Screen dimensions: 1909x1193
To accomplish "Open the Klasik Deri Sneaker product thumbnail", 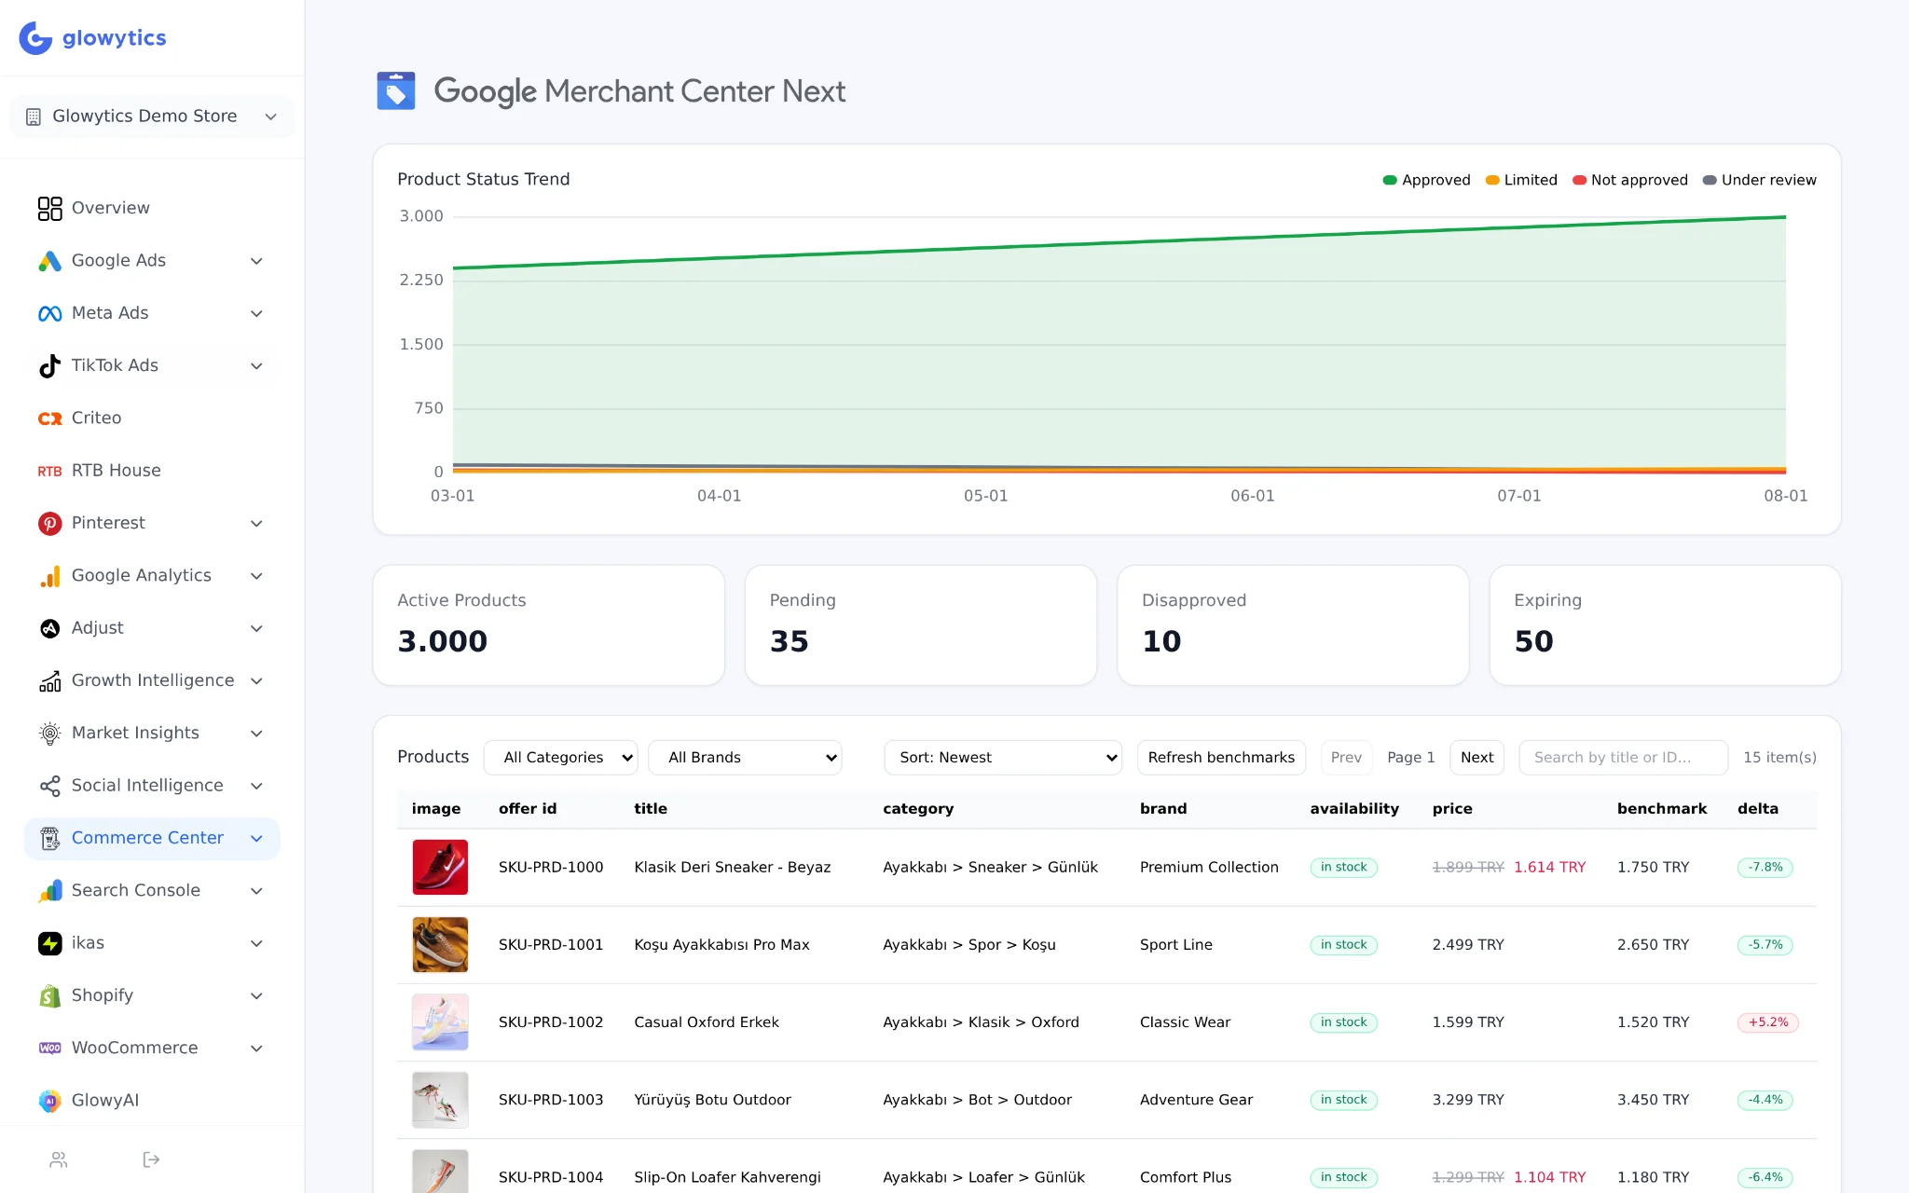I will 440,868.
